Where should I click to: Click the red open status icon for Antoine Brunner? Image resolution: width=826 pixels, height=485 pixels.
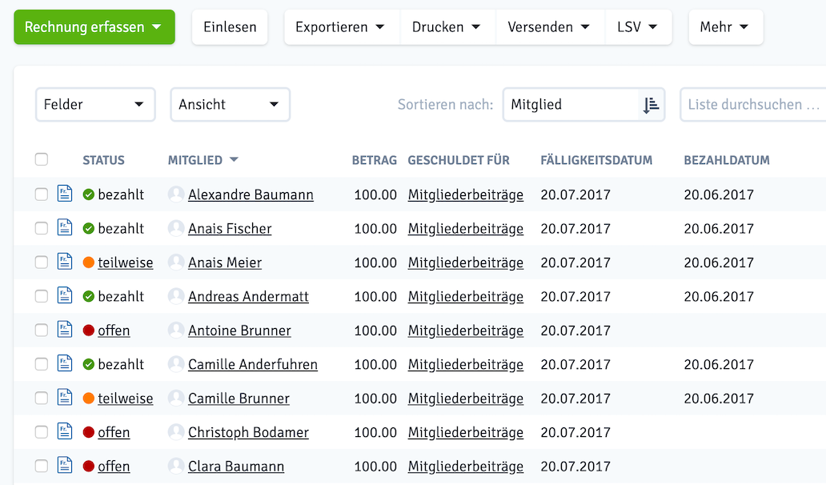click(86, 330)
